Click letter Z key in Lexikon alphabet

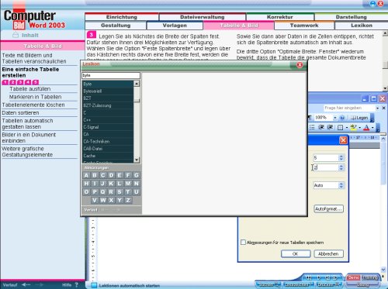[128, 200]
